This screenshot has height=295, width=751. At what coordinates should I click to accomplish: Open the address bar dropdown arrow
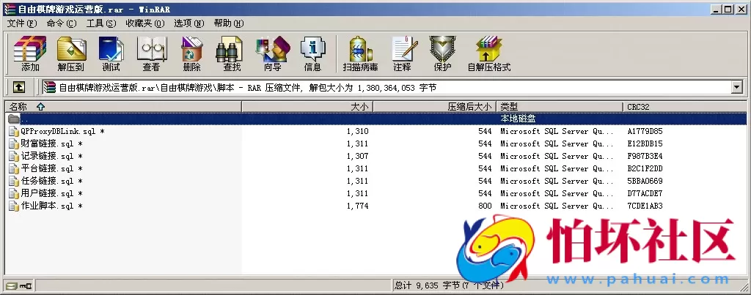point(736,87)
